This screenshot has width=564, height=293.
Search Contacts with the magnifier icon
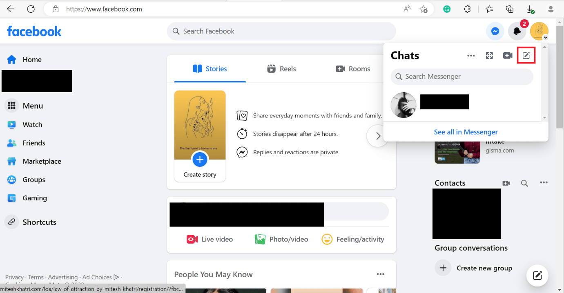524,183
